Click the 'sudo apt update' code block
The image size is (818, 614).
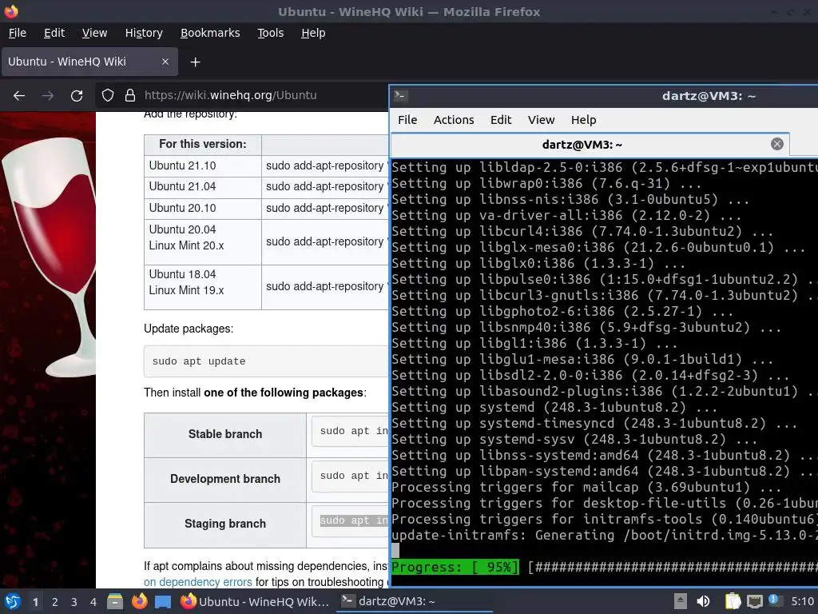pos(266,361)
